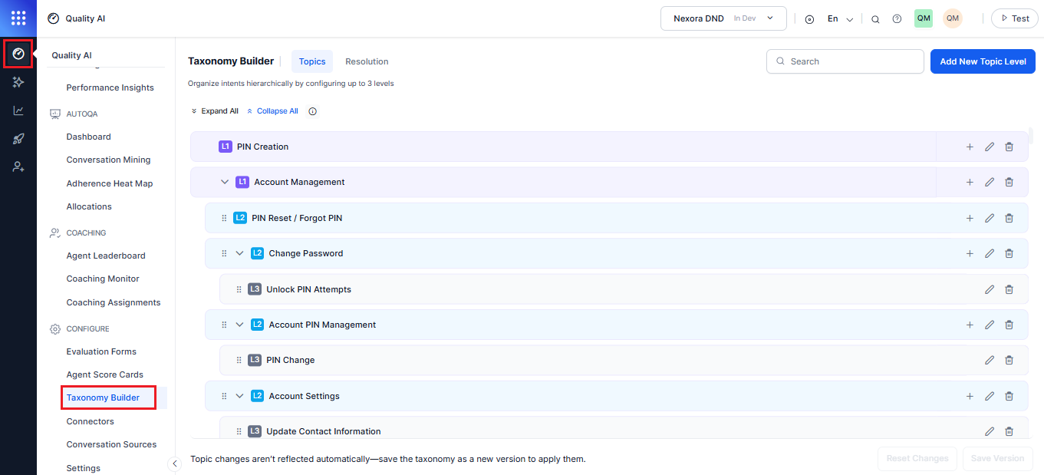Image resolution: width=1044 pixels, height=475 pixels.
Task: Open Conversation Sources menu item
Action: click(x=111, y=444)
